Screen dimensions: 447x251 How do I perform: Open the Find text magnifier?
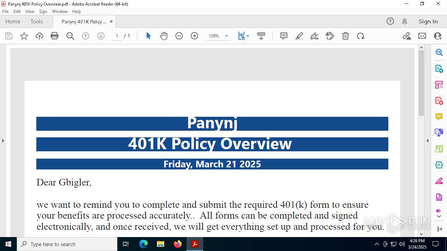click(x=70, y=36)
